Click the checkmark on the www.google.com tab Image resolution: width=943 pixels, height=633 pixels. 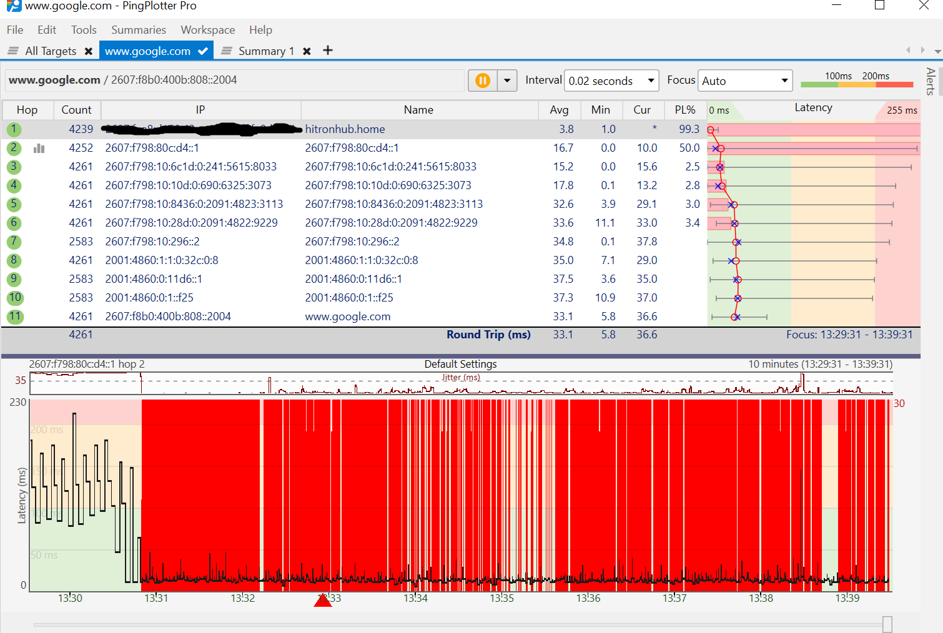(x=203, y=51)
